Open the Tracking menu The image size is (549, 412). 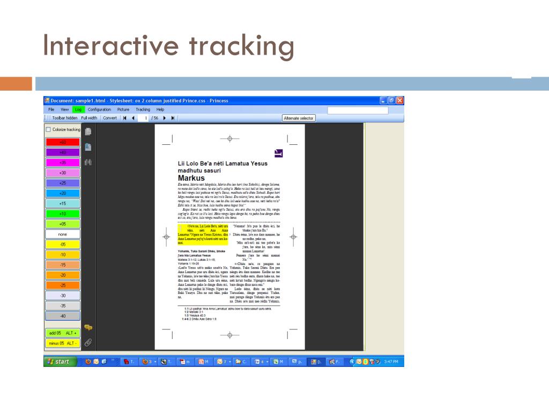coord(143,109)
